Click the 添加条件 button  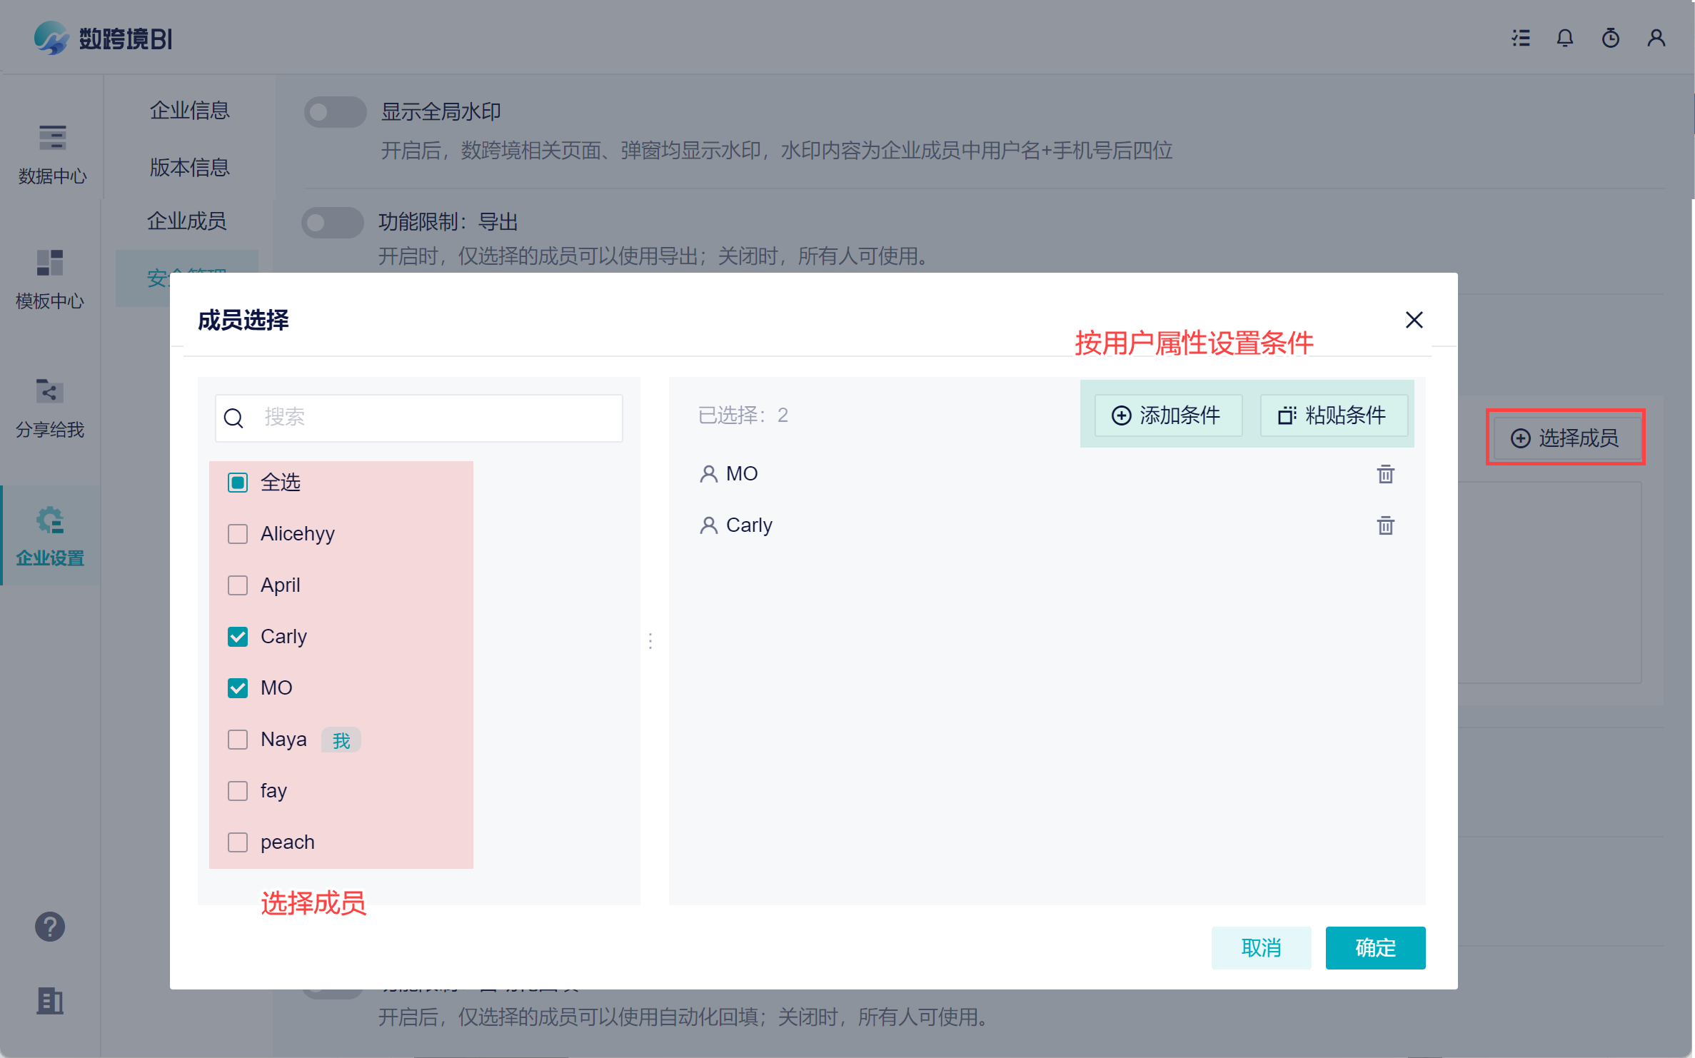tap(1168, 415)
